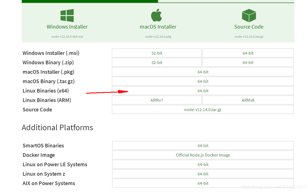Click the Windows Installer (.msi) row label
The image size is (308, 192).
[51, 53]
